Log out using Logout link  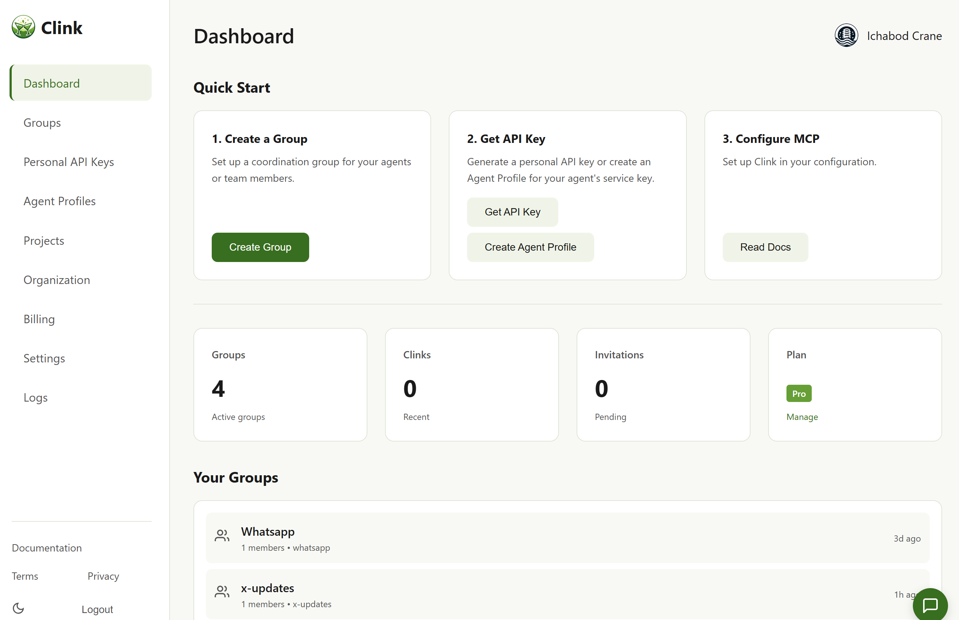[x=97, y=609]
